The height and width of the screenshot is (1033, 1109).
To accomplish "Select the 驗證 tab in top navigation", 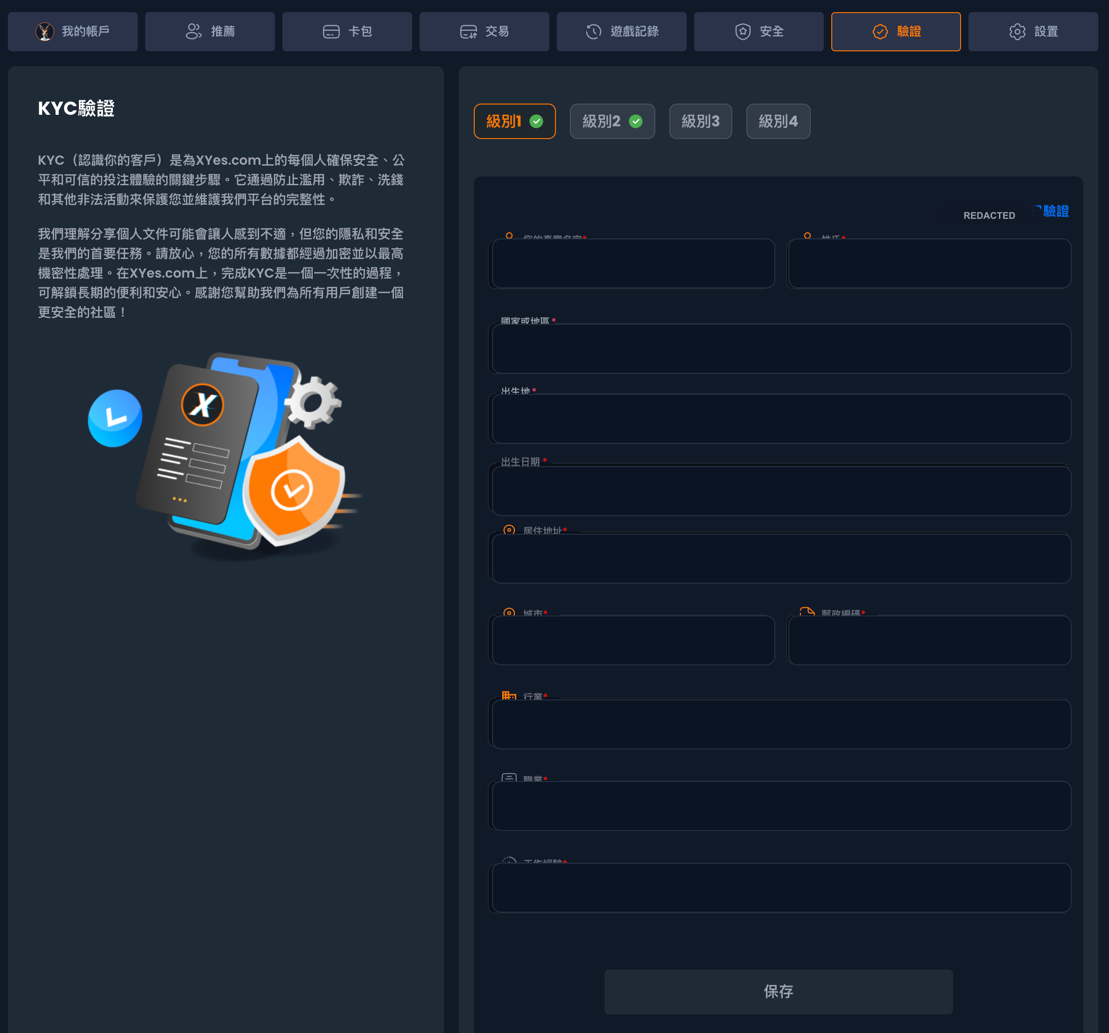I will (x=896, y=32).
